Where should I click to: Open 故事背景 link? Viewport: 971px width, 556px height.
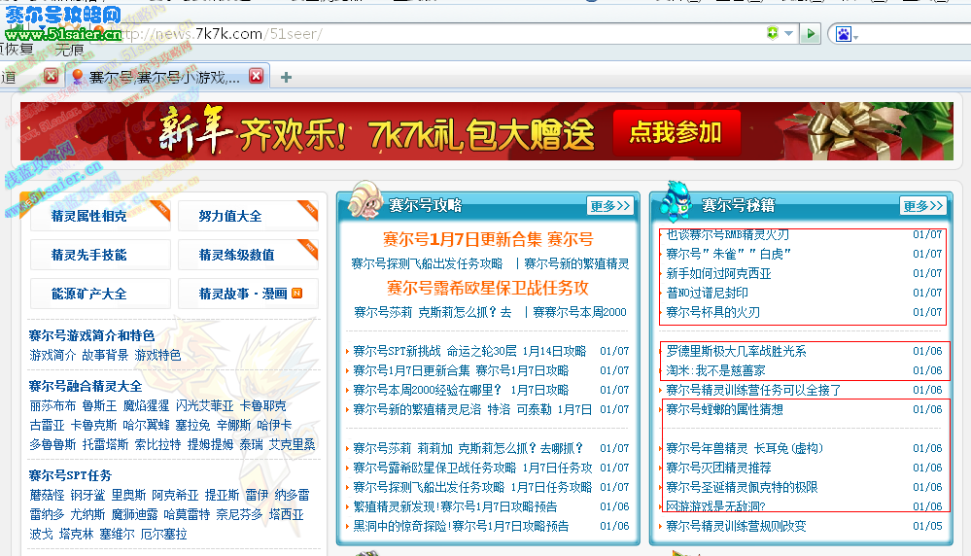[105, 356]
